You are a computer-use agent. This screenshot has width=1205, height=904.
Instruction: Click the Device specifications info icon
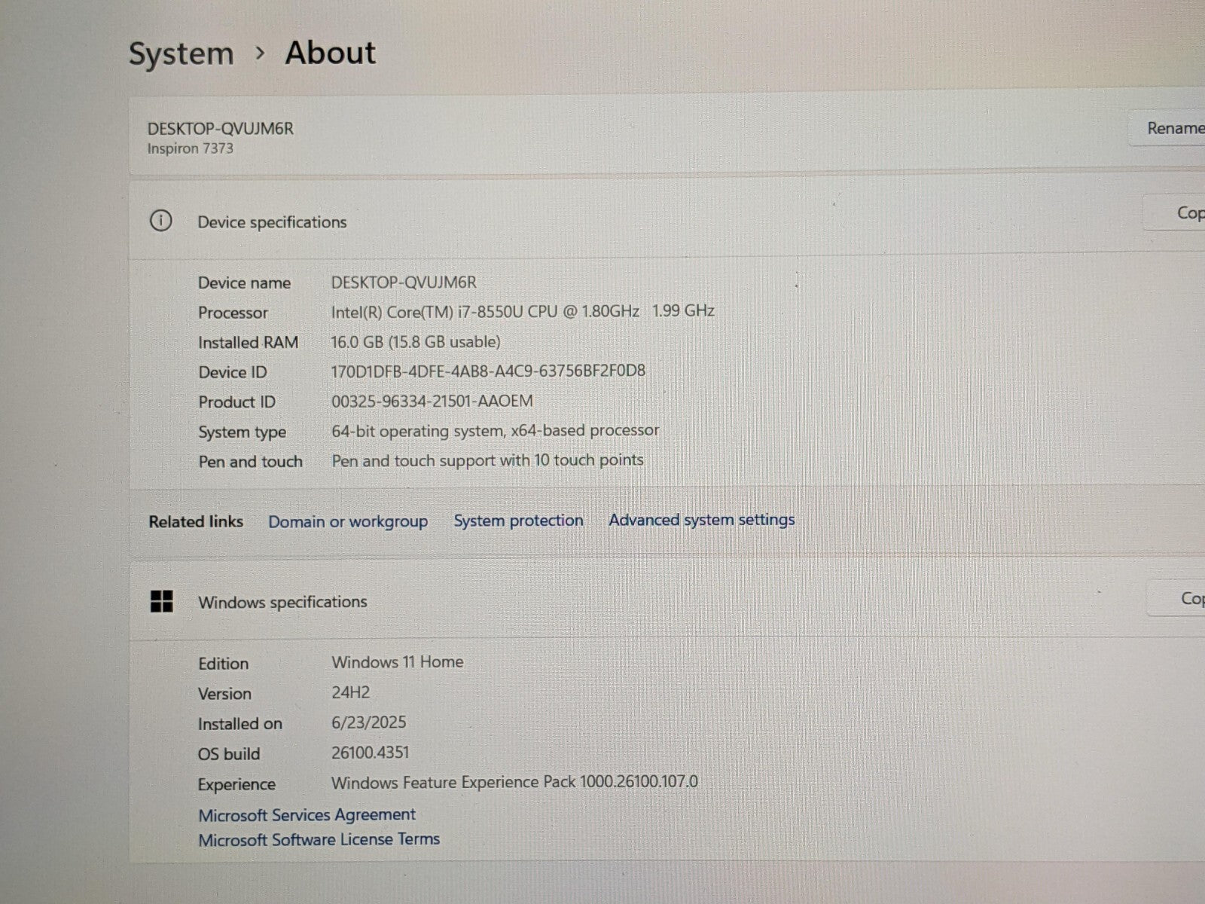[160, 221]
